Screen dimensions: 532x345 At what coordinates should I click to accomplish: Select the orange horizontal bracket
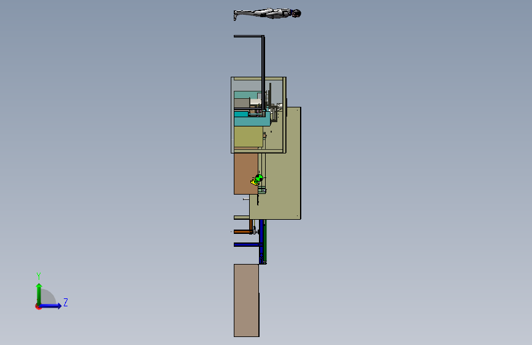coord(243,232)
